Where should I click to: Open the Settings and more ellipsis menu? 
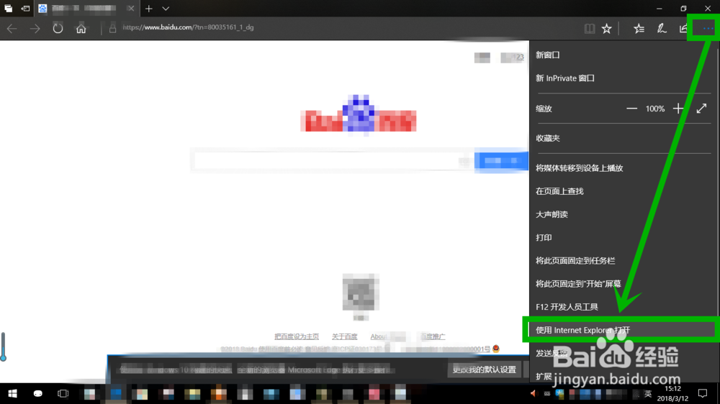click(708, 29)
